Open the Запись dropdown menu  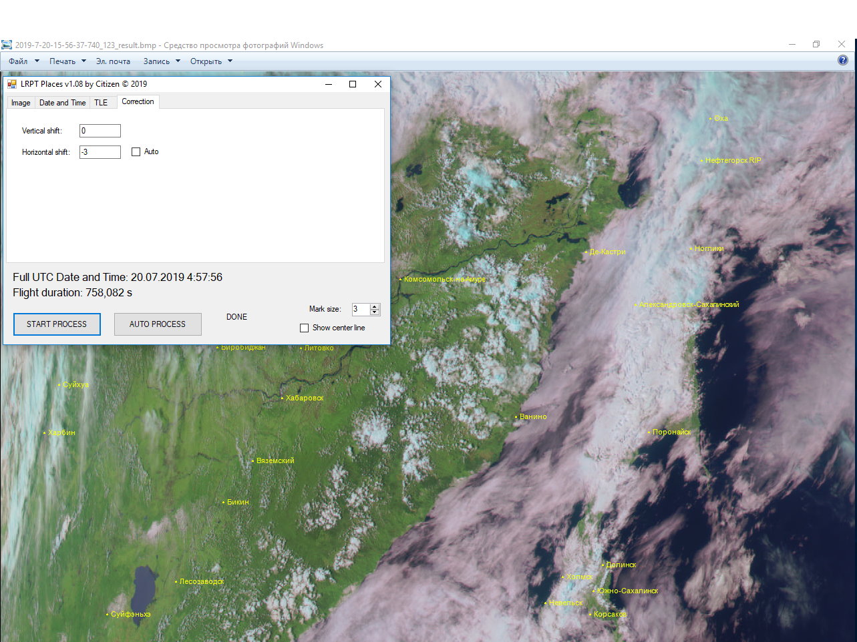pyautogui.click(x=162, y=61)
